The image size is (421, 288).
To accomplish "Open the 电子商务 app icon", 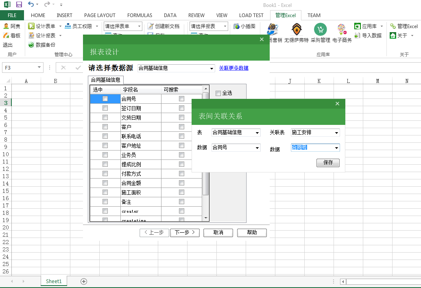I will [342, 29].
